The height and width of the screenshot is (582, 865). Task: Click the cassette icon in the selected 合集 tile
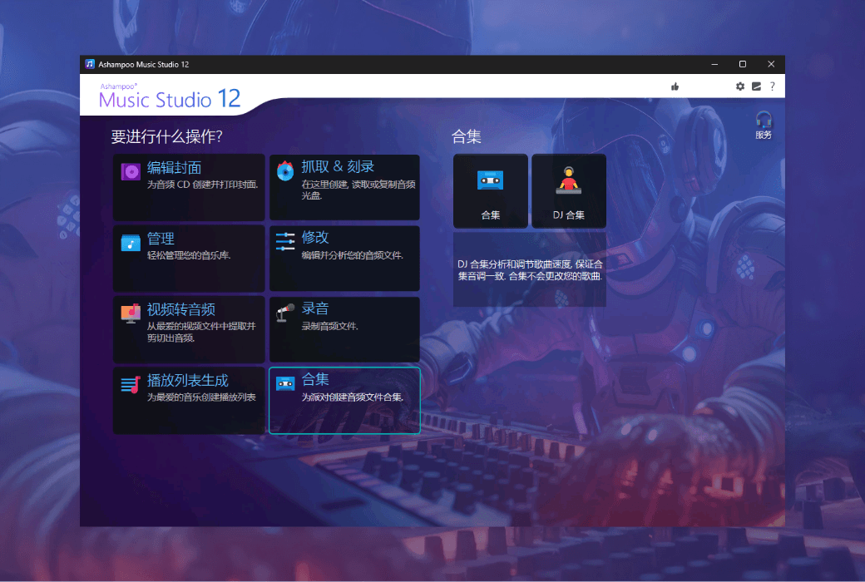point(285,382)
